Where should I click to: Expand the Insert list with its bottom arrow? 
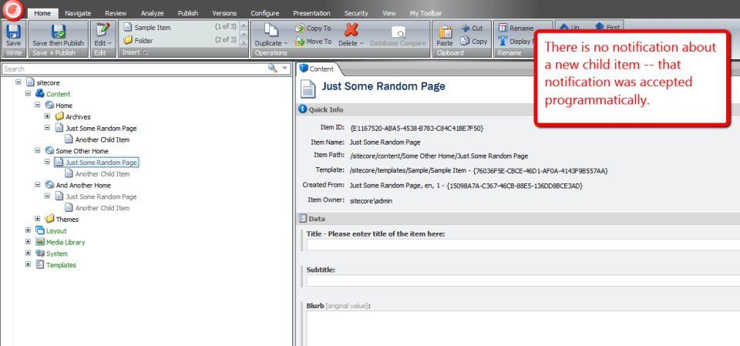[244, 43]
